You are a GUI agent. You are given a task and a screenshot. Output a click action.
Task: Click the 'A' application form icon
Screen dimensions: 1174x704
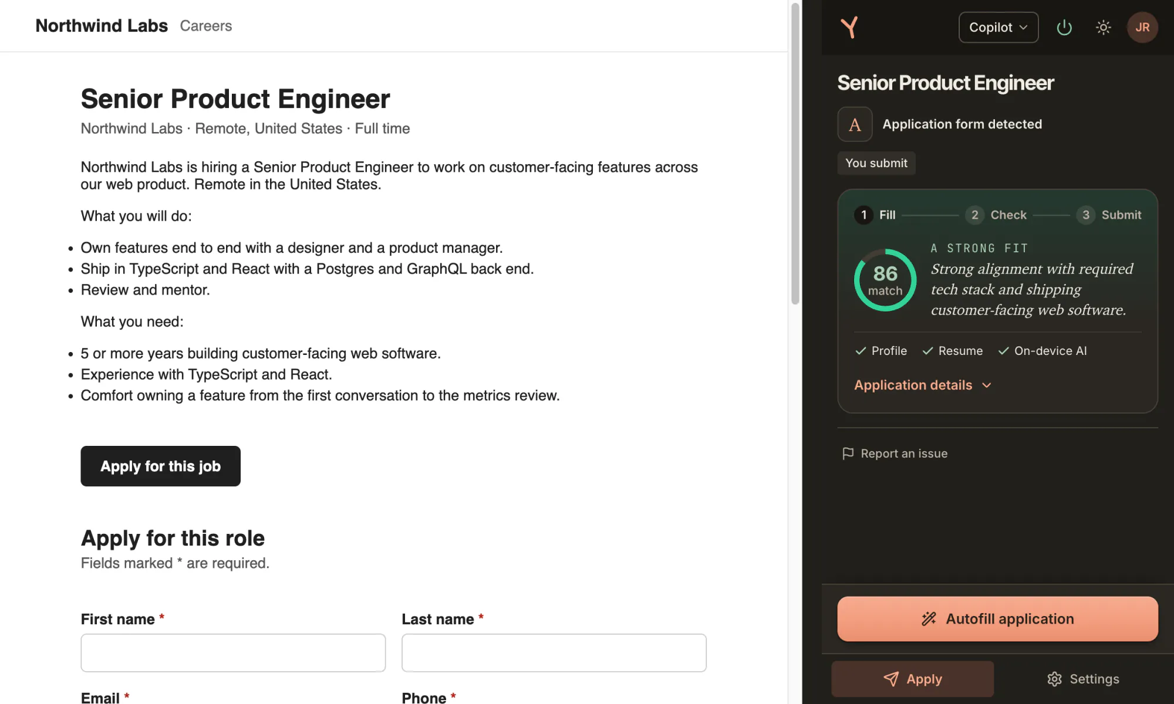(855, 124)
